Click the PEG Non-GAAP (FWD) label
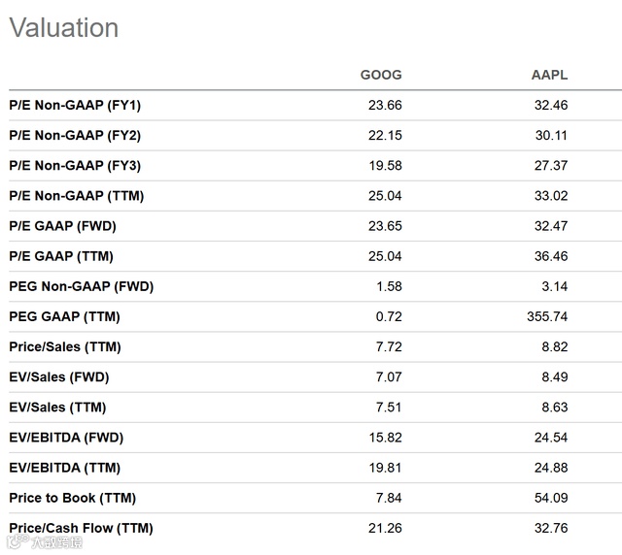This screenshot has height=555, width=622. click(x=82, y=286)
